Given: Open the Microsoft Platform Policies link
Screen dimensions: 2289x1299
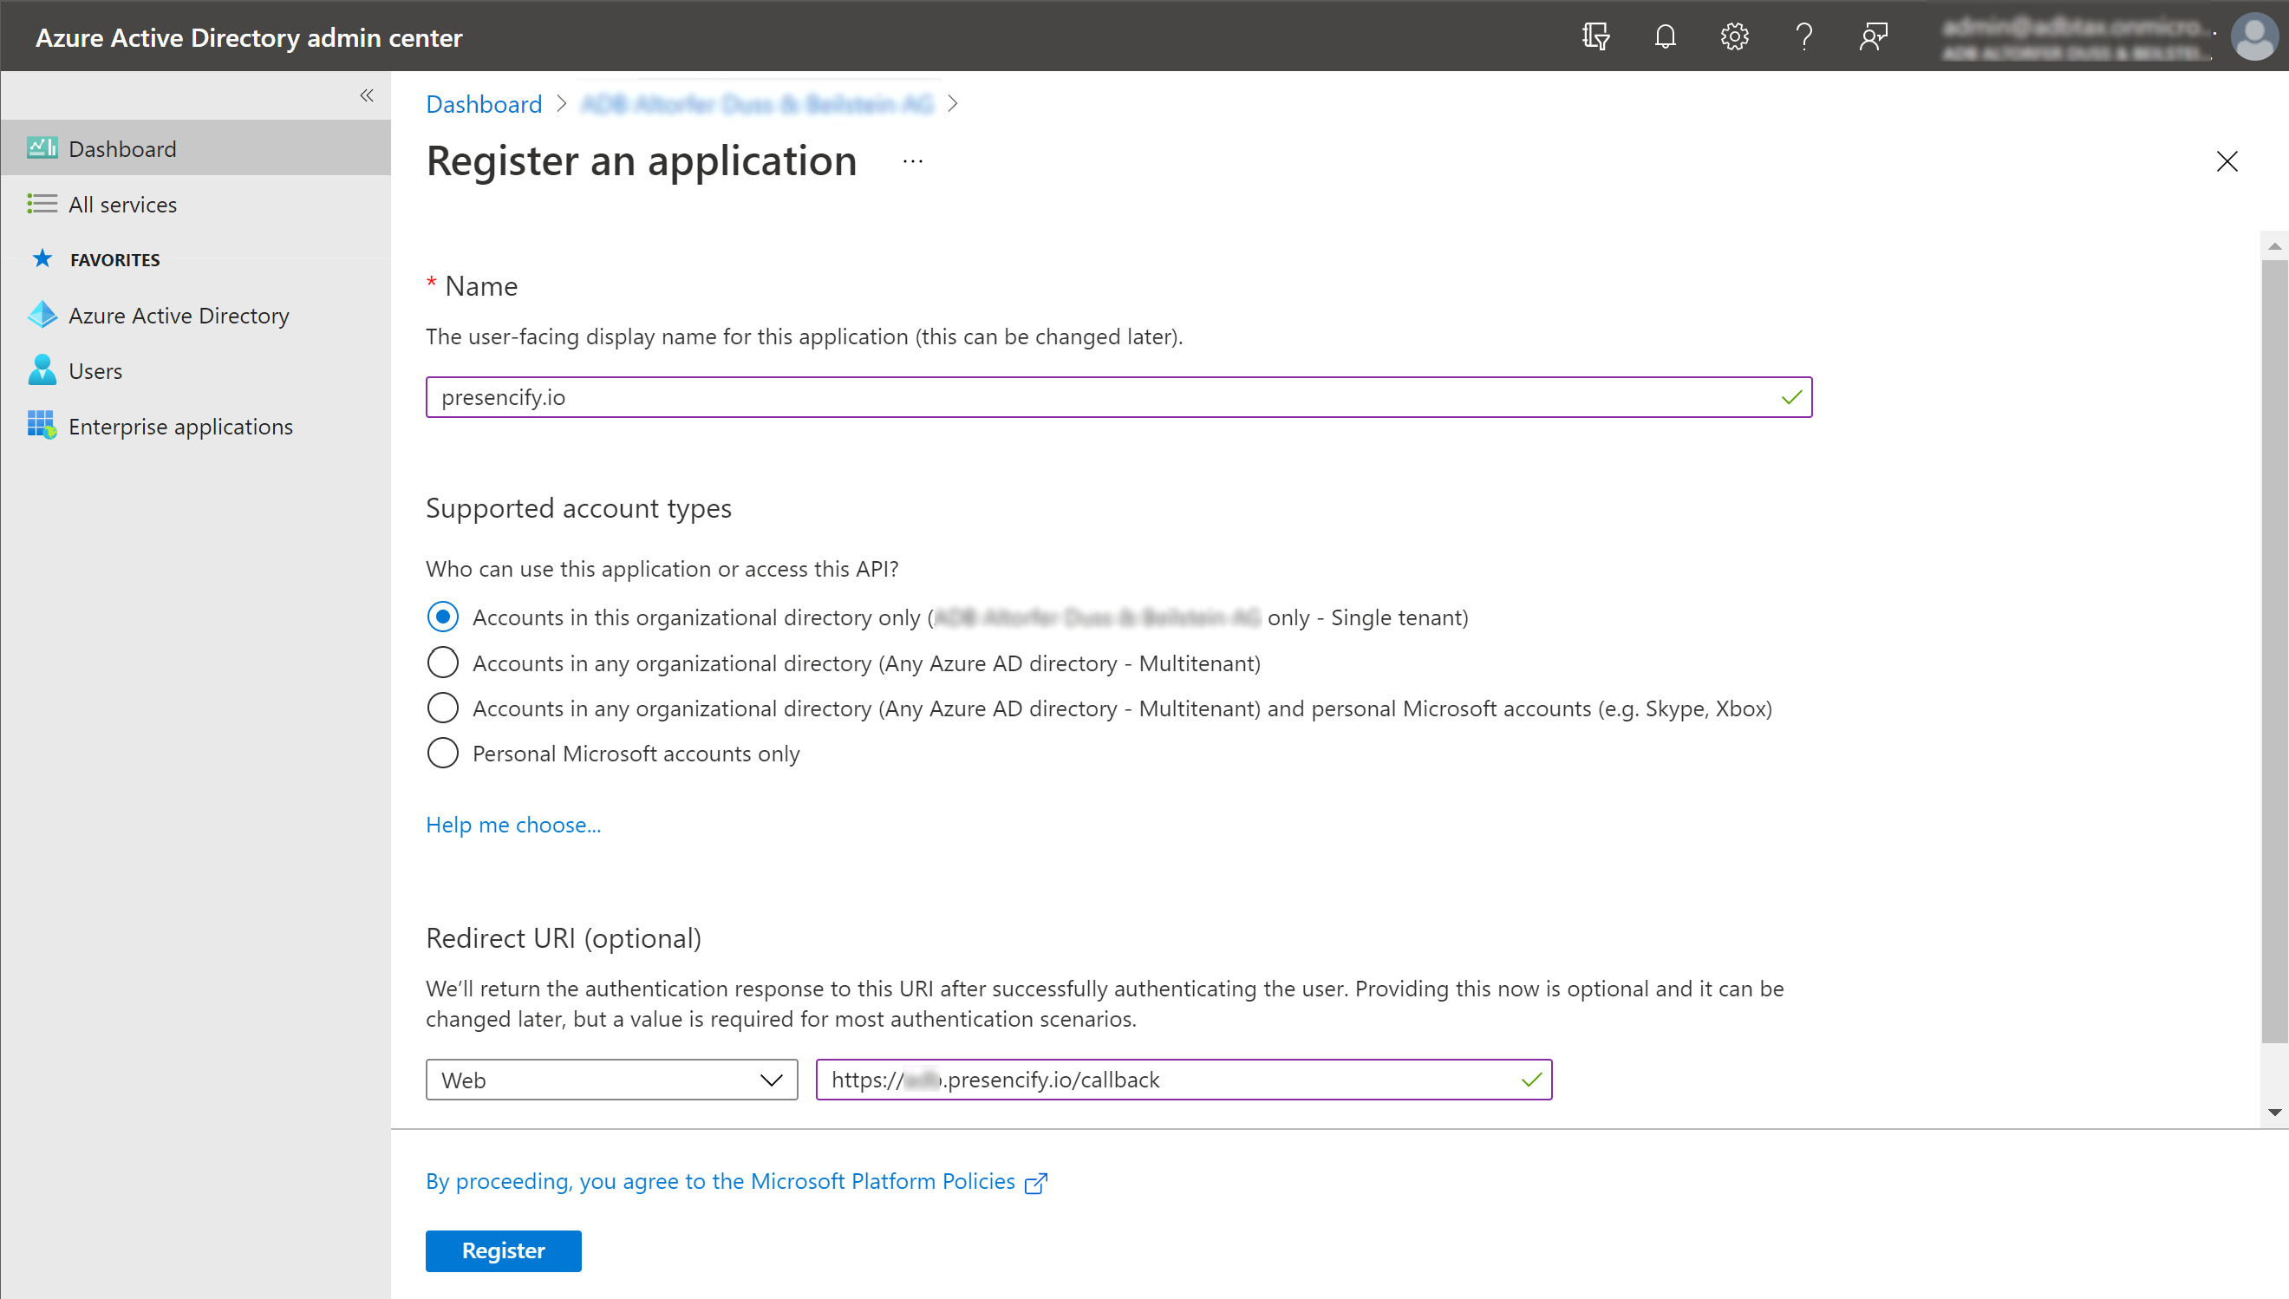Looking at the screenshot, I should (x=720, y=1181).
